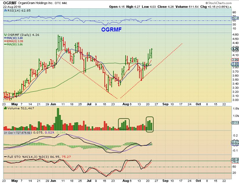Click the green histogram value '0.046'

coord(61,133)
